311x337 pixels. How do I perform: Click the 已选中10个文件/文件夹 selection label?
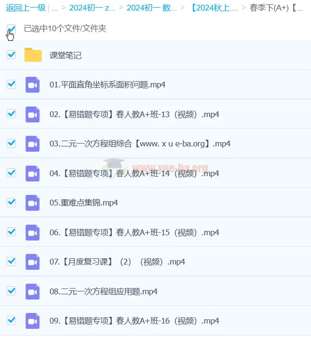click(65, 29)
